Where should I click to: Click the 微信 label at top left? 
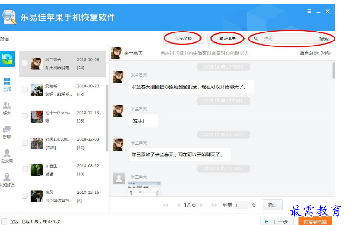pyautogui.click(x=4, y=39)
